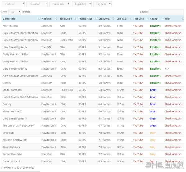Image resolution: width=186 pixels, height=172 pixels.
Task: Click the 122ms lag value
Action: 120,147
